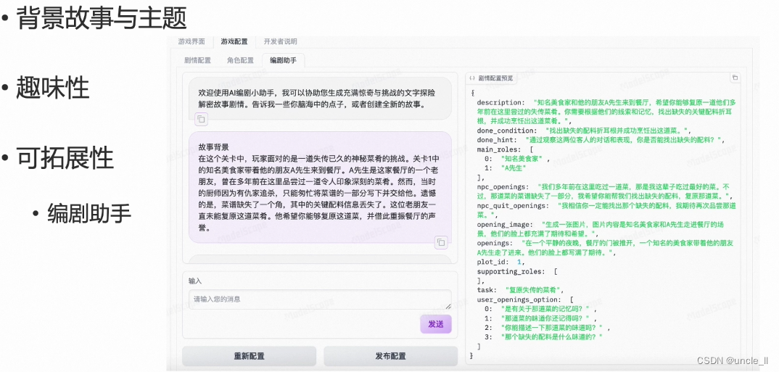Open the 开发者说明 tab
The image size is (779, 372).
[280, 42]
